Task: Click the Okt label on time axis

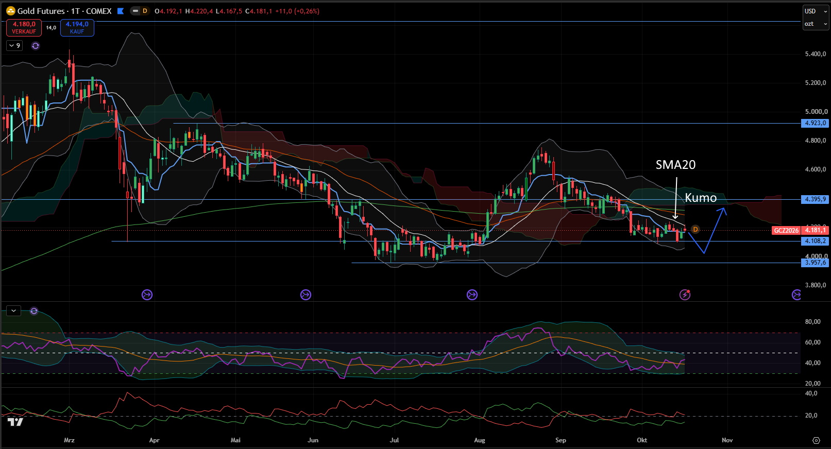Action: coord(642,440)
